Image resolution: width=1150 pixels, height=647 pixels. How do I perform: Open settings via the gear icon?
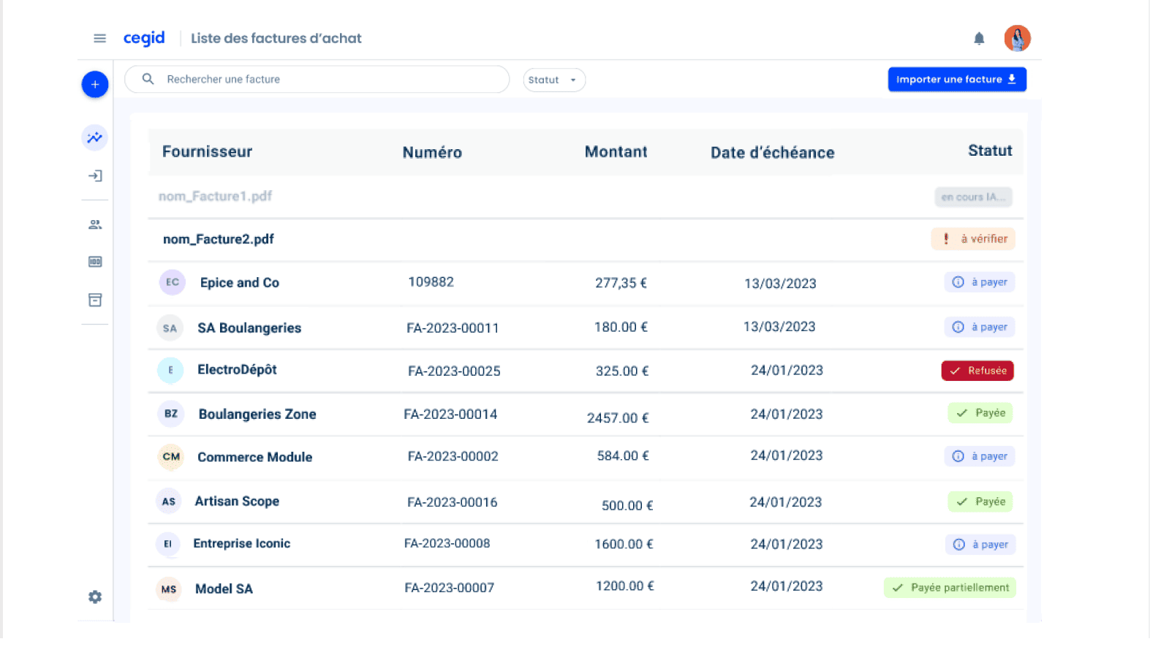click(95, 597)
